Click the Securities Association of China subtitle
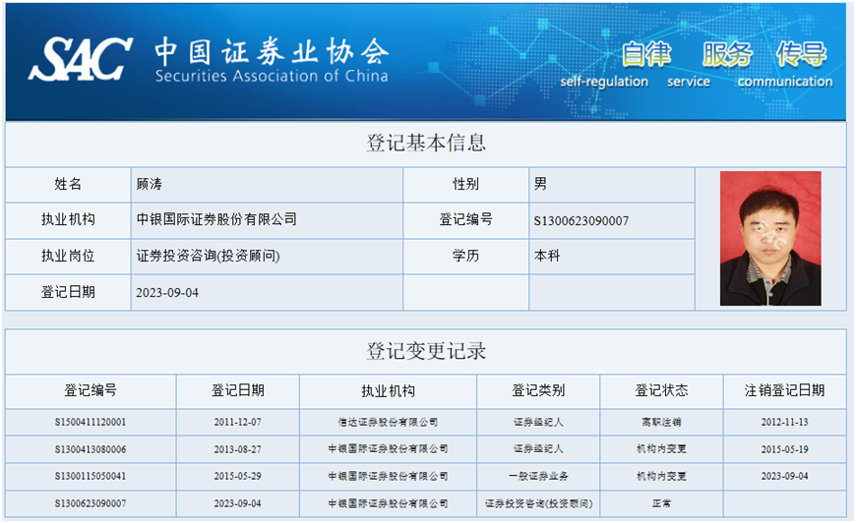 pyautogui.click(x=272, y=76)
